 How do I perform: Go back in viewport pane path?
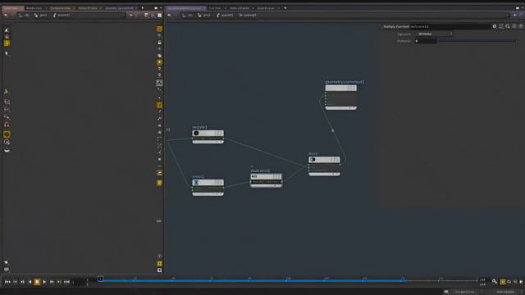pos(6,15)
